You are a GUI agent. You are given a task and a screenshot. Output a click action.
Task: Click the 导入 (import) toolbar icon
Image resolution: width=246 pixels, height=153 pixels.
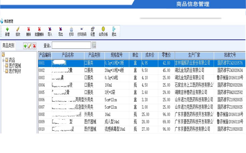pos(50,29)
